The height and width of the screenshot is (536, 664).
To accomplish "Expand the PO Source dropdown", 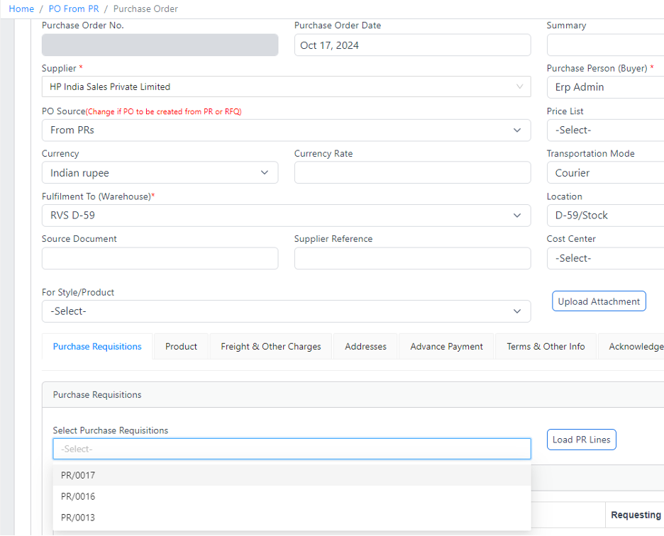I will 286,130.
